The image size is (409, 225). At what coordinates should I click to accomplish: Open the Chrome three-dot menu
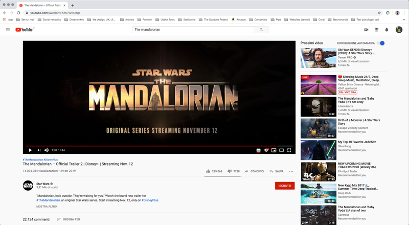[404, 13]
